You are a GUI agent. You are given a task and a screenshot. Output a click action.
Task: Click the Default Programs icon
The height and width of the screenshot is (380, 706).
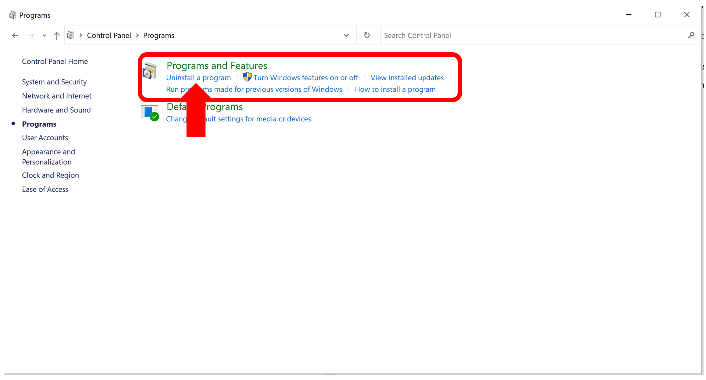pos(150,112)
